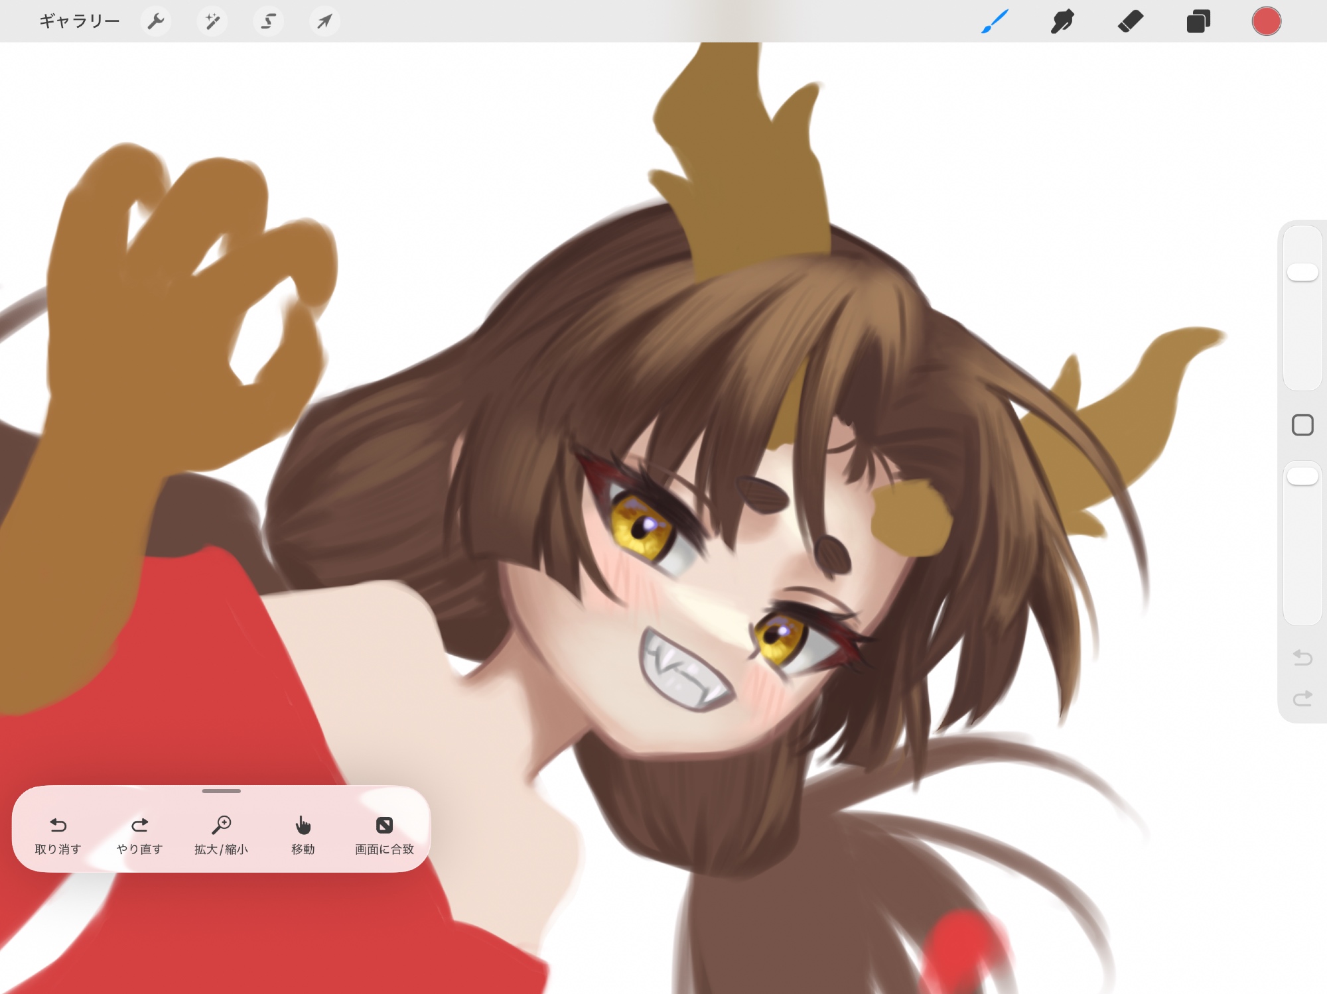Choose 拡大/縮小 in the floating bar
This screenshot has width=1327, height=994.
click(x=221, y=834)
